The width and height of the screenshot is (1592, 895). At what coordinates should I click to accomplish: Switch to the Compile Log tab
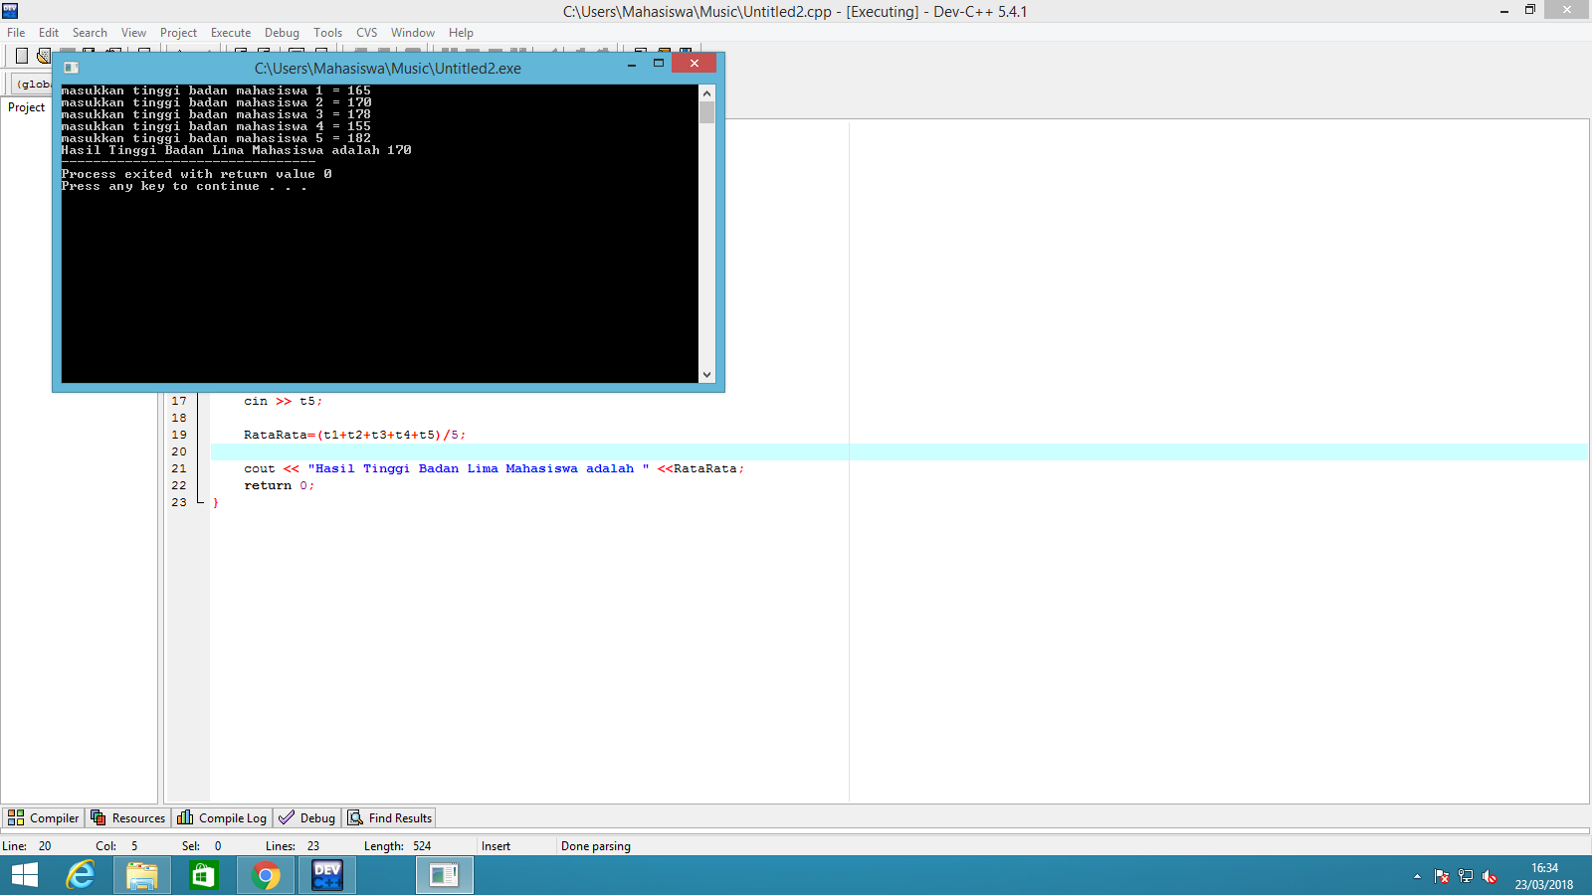[x=221, y=817]
